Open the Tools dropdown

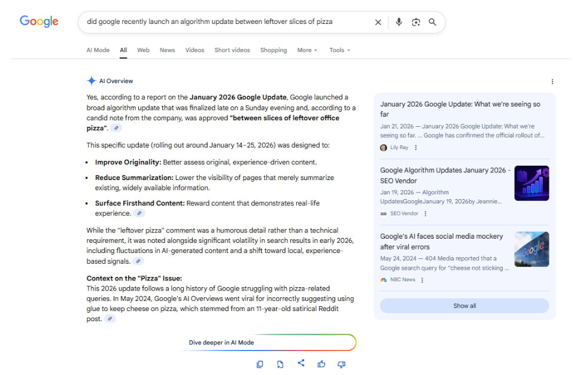(x=339, y=50)
